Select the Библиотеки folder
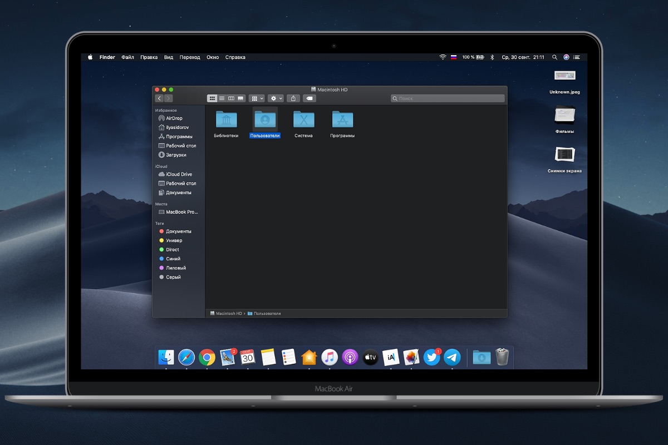This screenshot has height=445, width=668. (226, 119)
